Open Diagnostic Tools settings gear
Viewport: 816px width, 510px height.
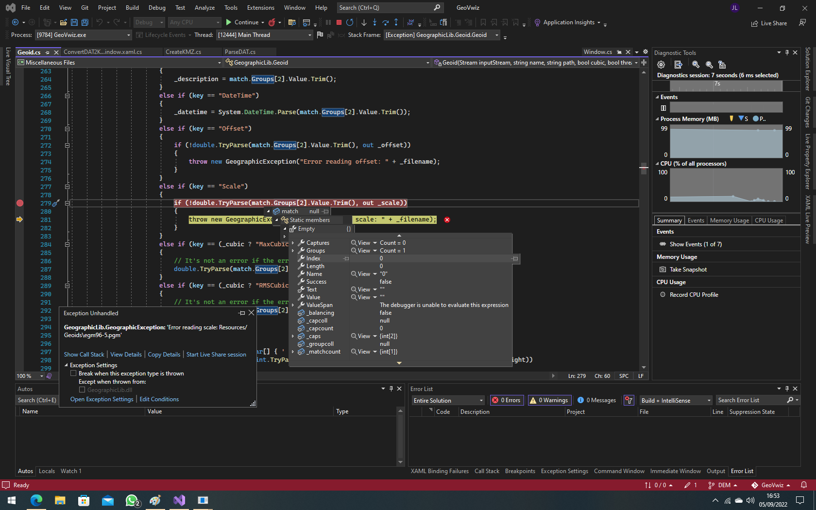(x=661, y=65)
